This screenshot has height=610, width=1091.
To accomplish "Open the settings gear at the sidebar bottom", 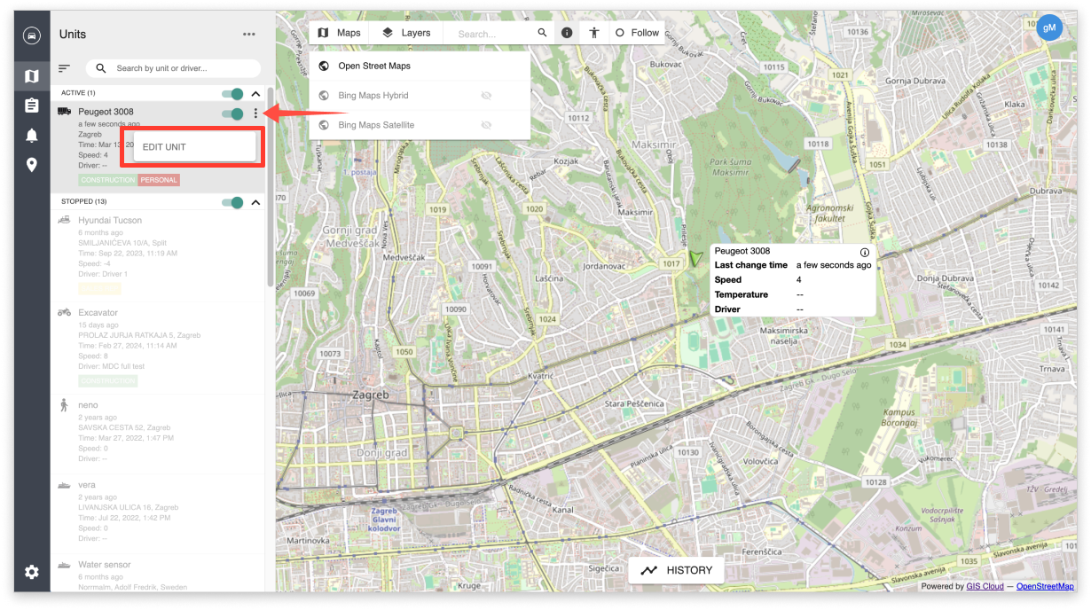I will click(31, 572).
